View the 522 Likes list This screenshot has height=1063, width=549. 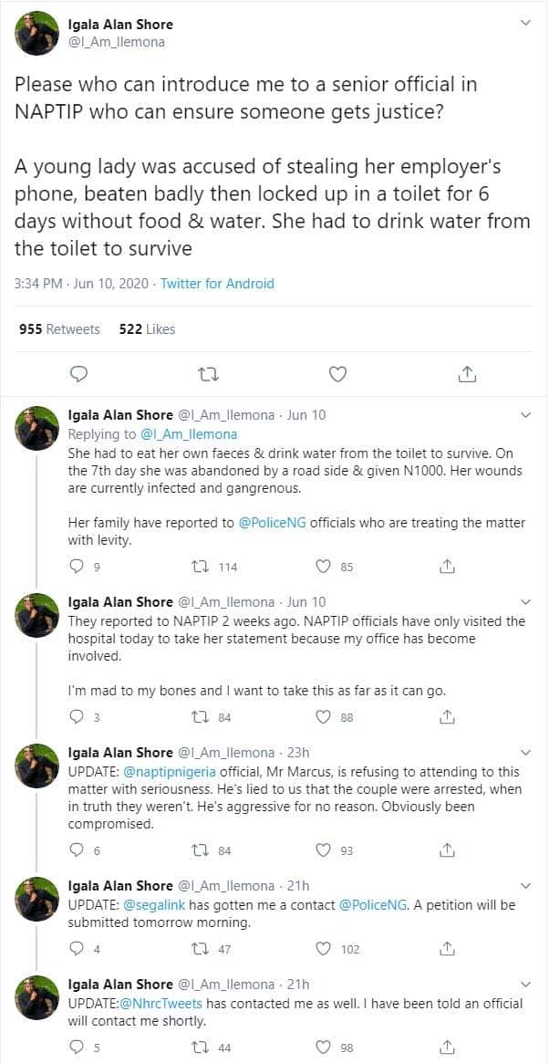coord(147,328)
